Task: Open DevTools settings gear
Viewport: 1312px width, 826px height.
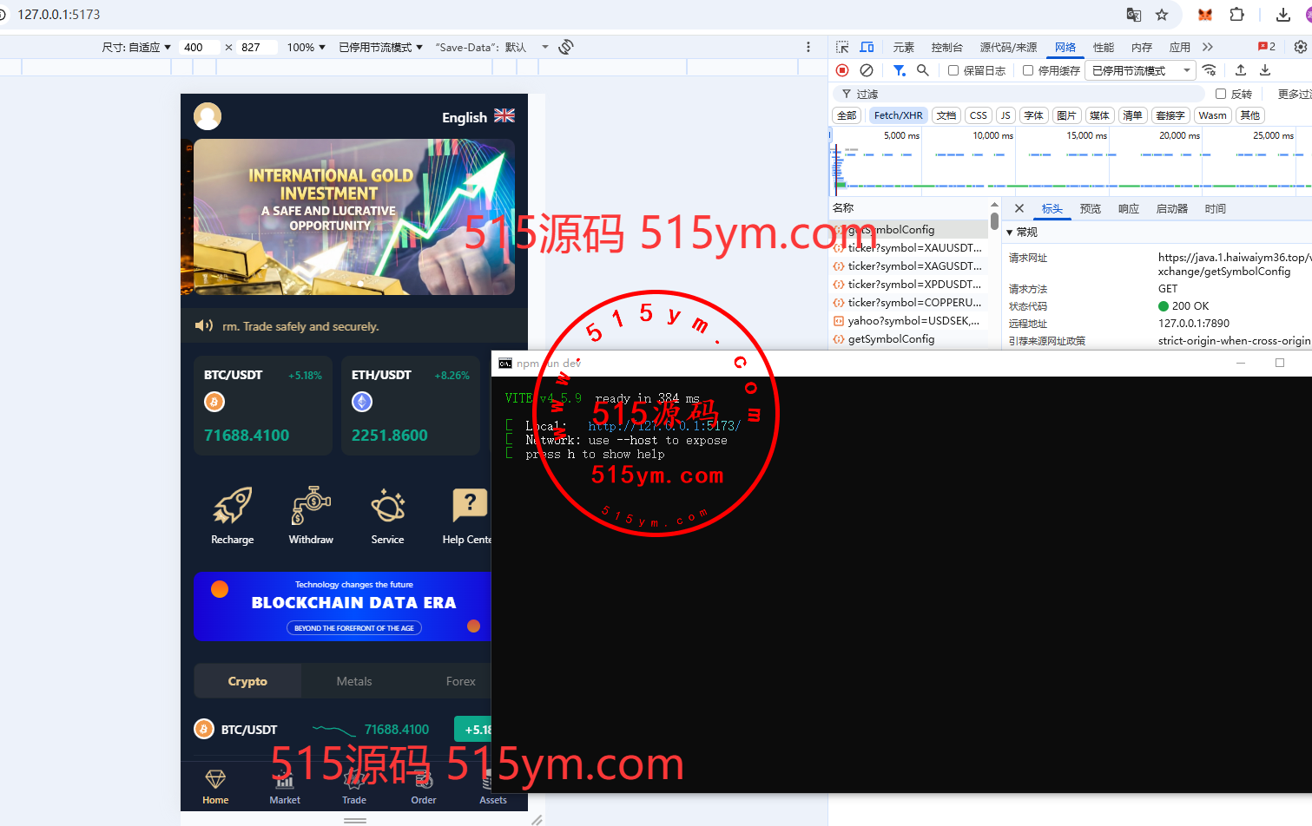Action: tap(1300, 47)
